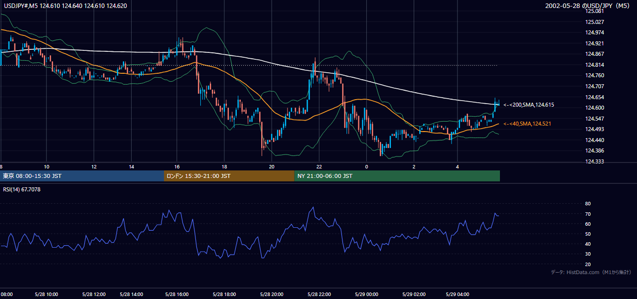This screenshot has height=299, width=637.
Task: Click hour marker 20 under price chart
Action: click(272, 167)
